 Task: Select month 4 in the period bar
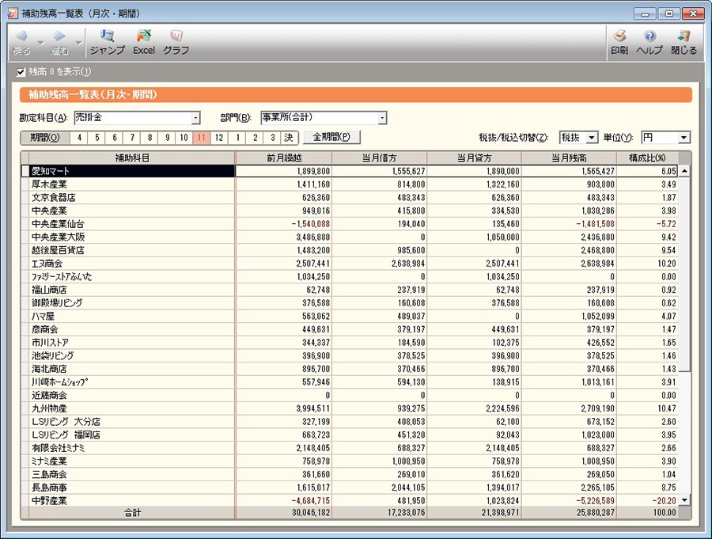pos(79,137)
